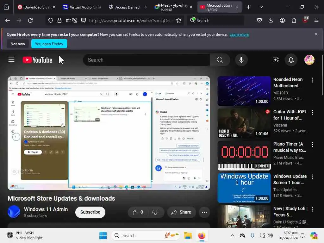This screenshot has height=243, width=324.
Task: Open the Firefox View icon
Action: click(6, 7)
